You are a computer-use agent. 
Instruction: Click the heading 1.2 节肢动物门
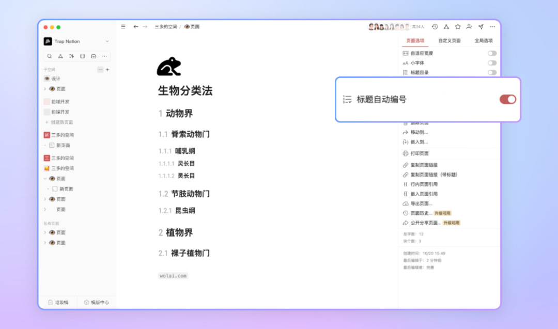[x=184, y=194]
